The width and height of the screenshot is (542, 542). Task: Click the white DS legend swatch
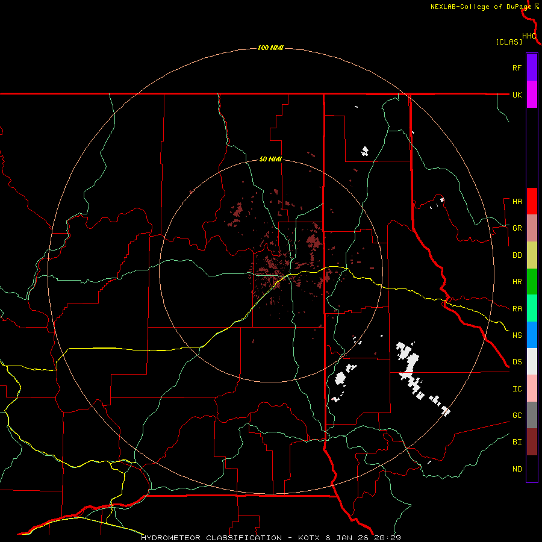(532, 361)
